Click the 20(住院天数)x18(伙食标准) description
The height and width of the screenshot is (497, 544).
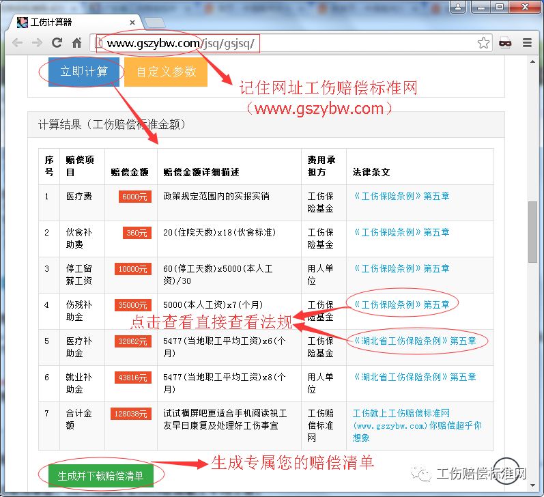[220, 232]
